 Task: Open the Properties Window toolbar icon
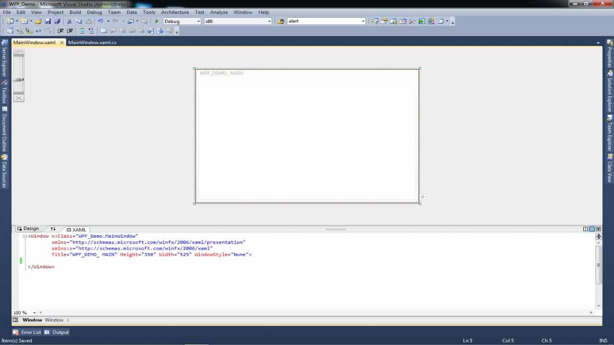pos(384,21)
